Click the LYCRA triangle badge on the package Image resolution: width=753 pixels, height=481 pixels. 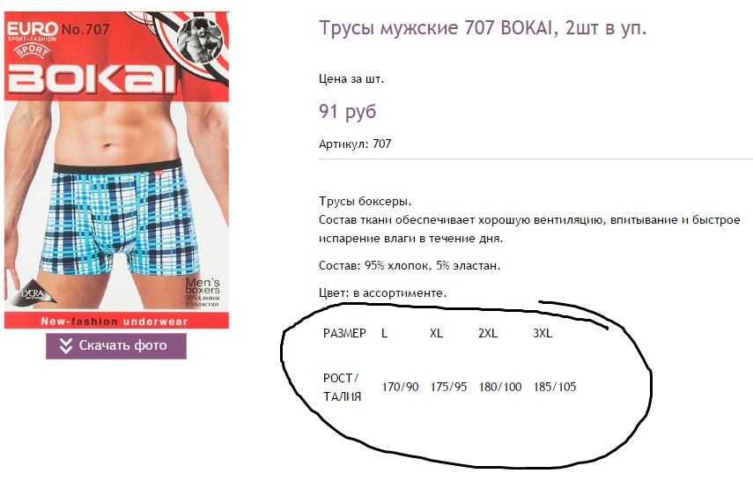[x=34, y=292]
